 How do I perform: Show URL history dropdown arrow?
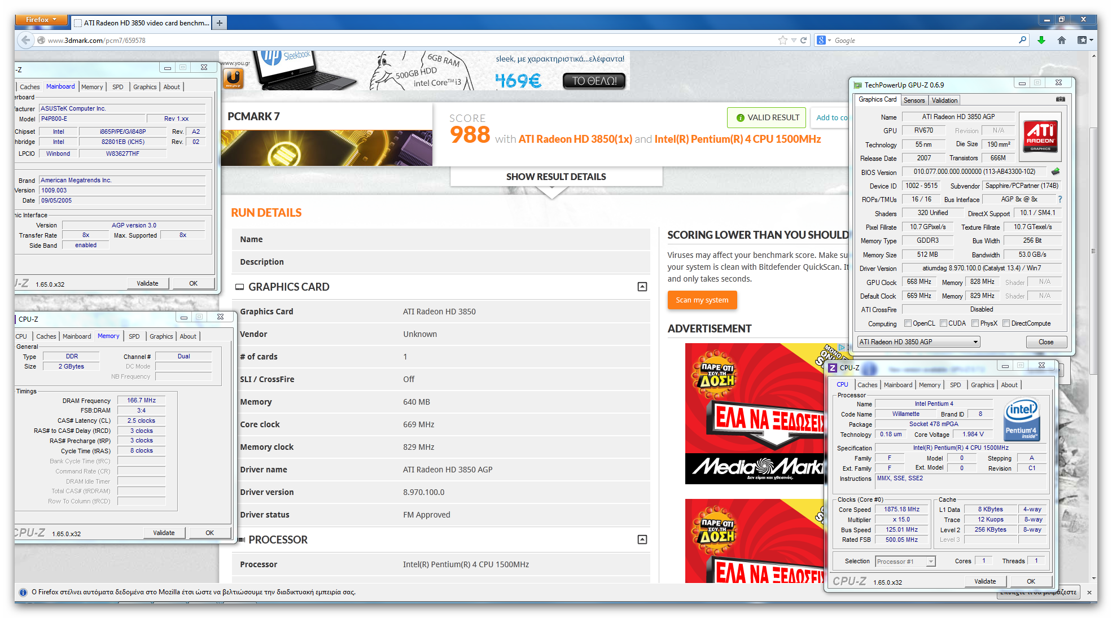[x=794, y=40]
